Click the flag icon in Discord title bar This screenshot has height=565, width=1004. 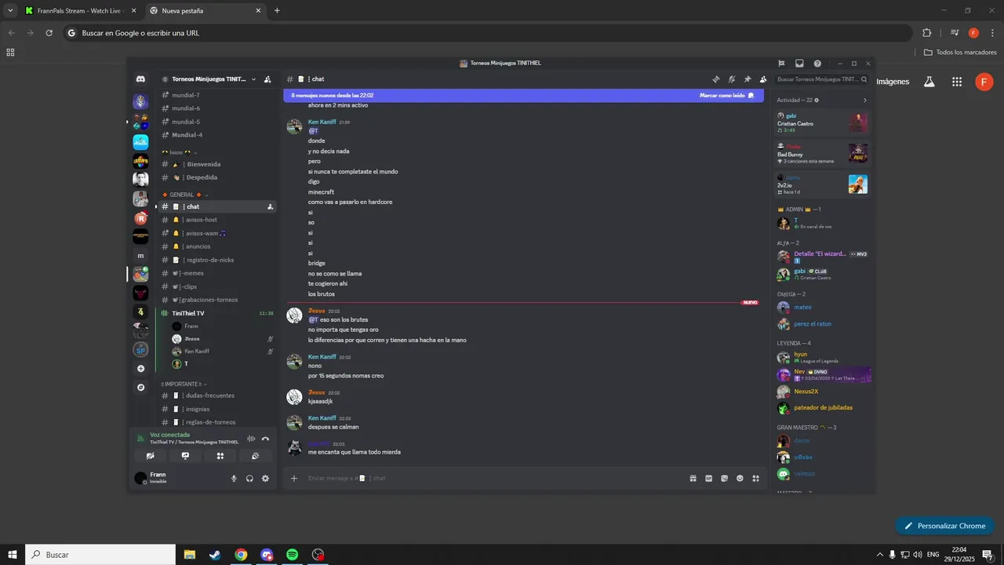[781, 64]
